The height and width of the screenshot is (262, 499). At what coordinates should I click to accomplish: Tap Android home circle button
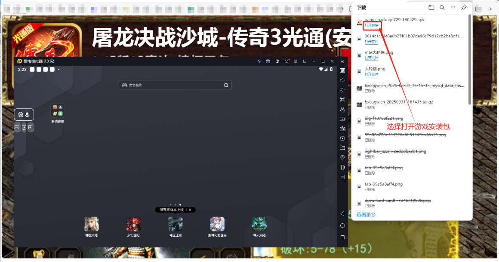point(342,225)
